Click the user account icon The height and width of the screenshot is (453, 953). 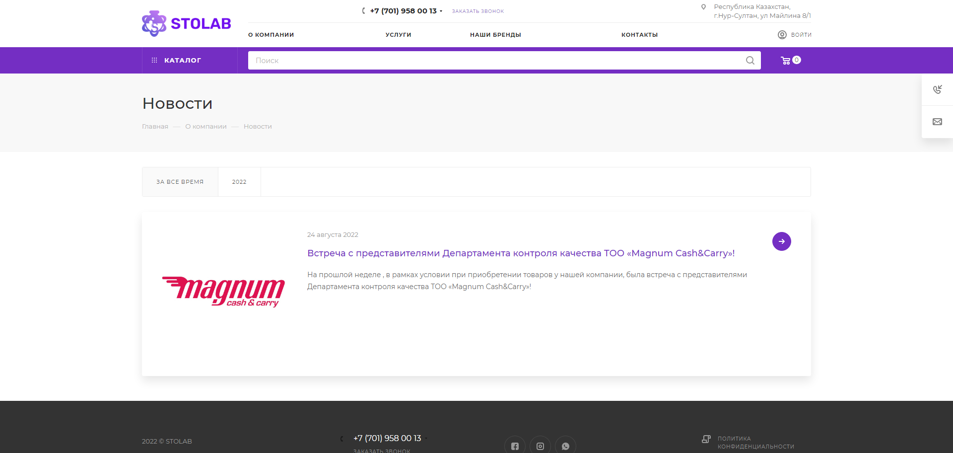(782, 35)
